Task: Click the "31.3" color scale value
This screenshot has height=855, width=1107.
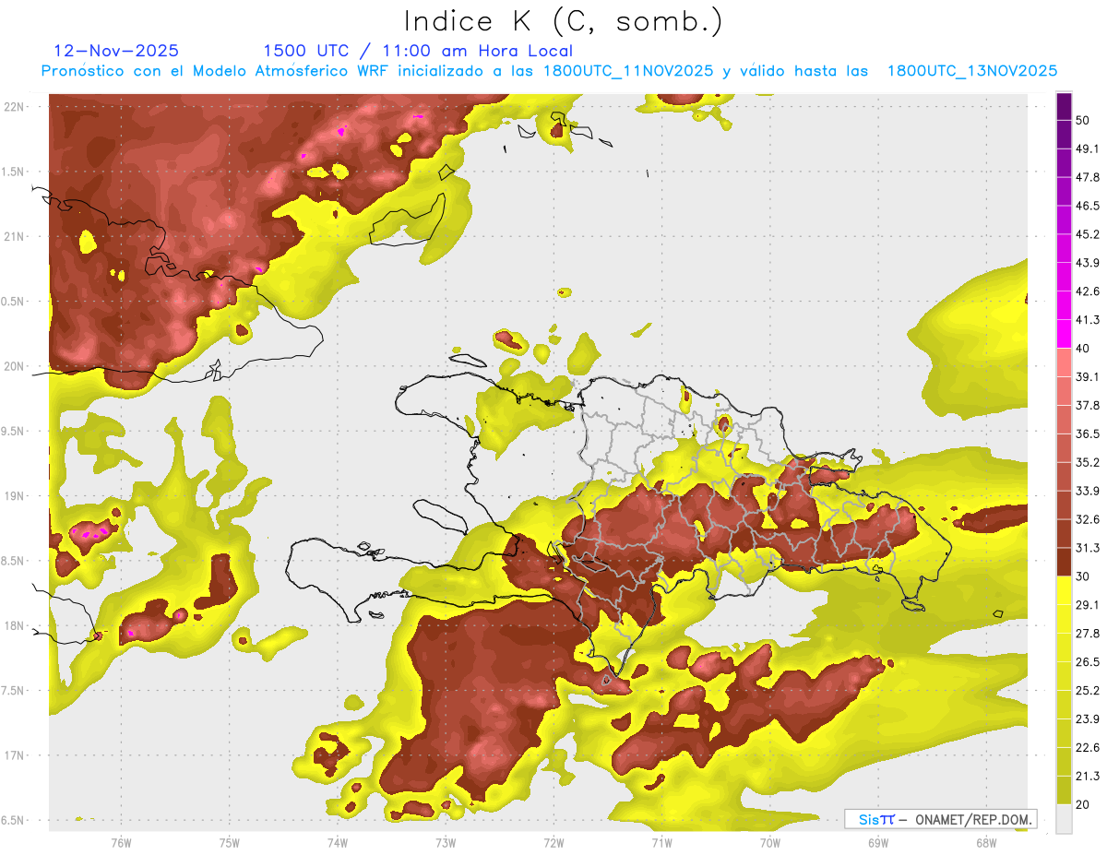Action: 1088,549
